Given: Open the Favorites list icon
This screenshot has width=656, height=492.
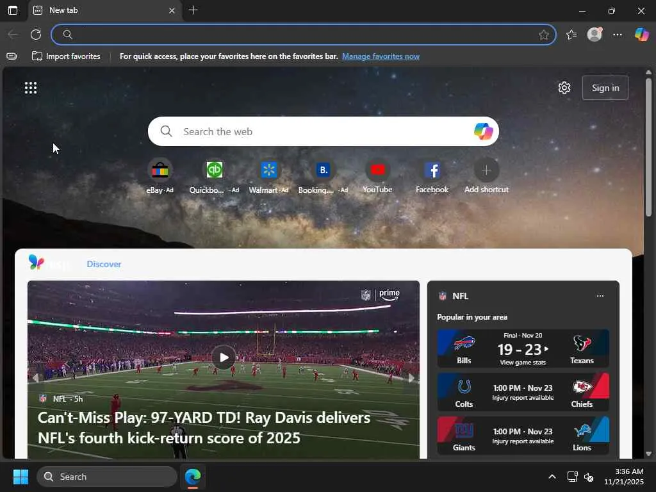Looking at the screenshot, I should click(571, 35).
